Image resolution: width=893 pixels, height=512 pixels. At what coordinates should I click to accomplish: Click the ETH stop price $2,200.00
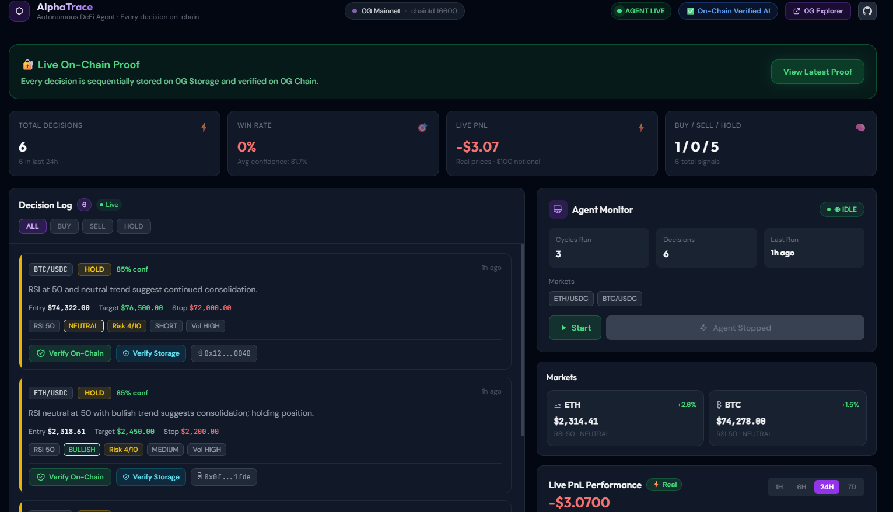click(200, 432)
